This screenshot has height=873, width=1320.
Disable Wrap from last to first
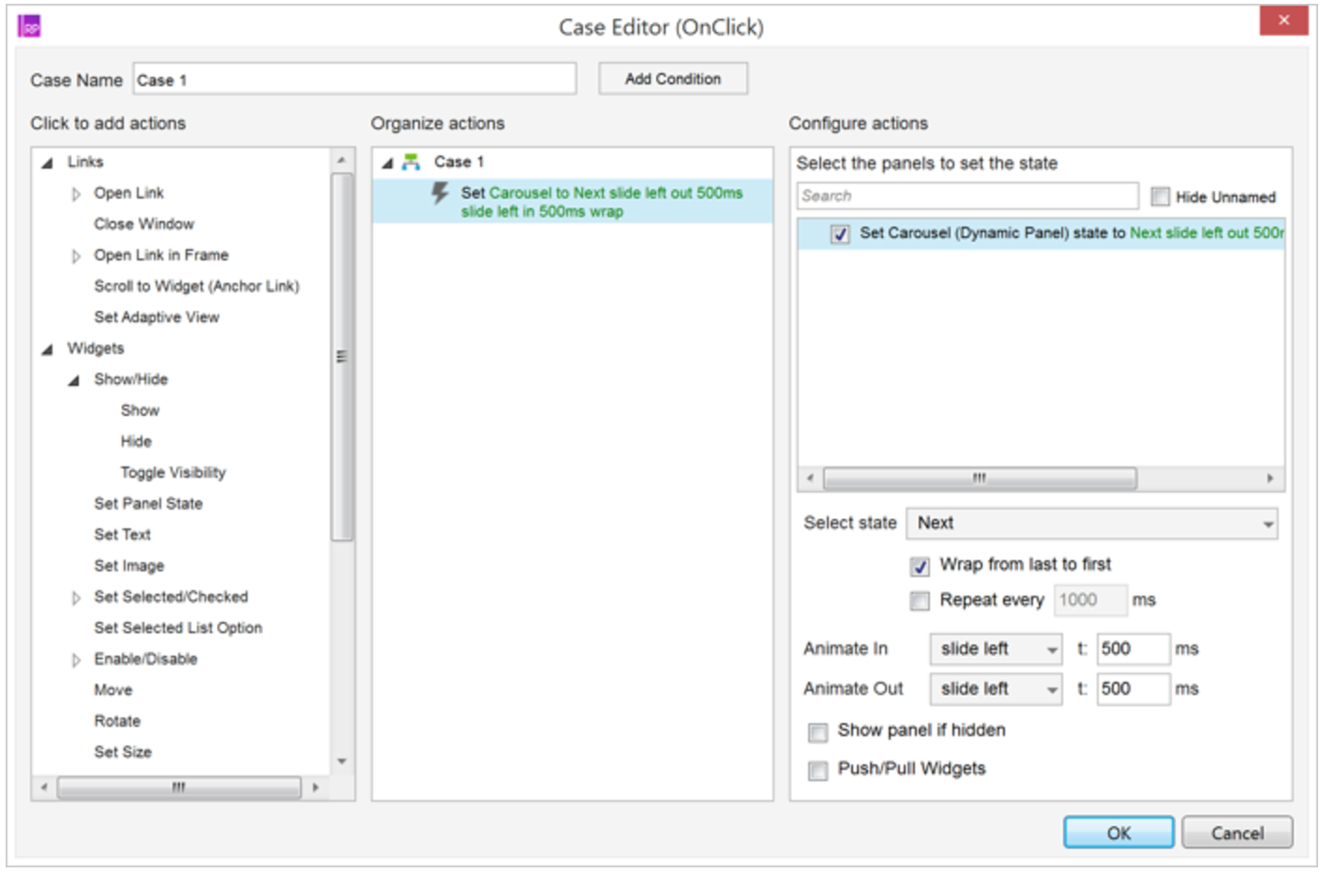(920, 566)
